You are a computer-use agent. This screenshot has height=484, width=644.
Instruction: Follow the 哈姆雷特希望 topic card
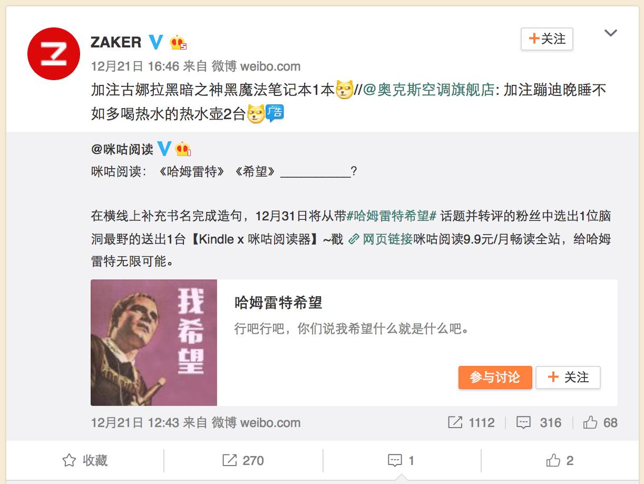[568, 377]
